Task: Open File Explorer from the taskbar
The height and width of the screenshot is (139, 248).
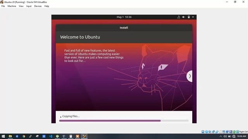Action: (10, 136)
